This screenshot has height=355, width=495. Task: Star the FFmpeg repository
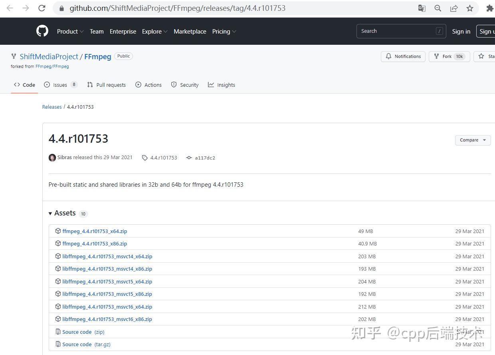[486, 56]
